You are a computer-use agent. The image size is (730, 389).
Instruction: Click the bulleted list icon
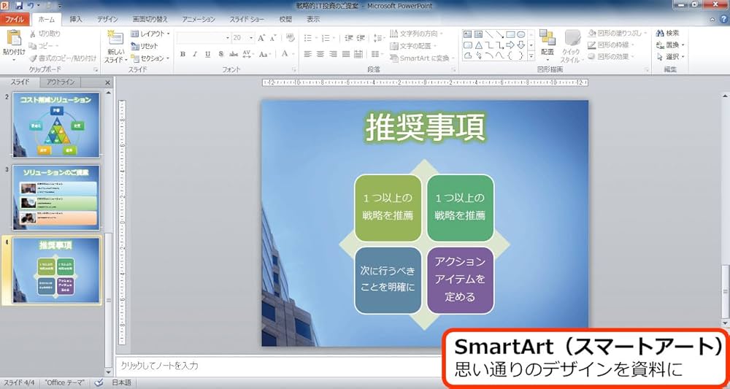(309, 38)
